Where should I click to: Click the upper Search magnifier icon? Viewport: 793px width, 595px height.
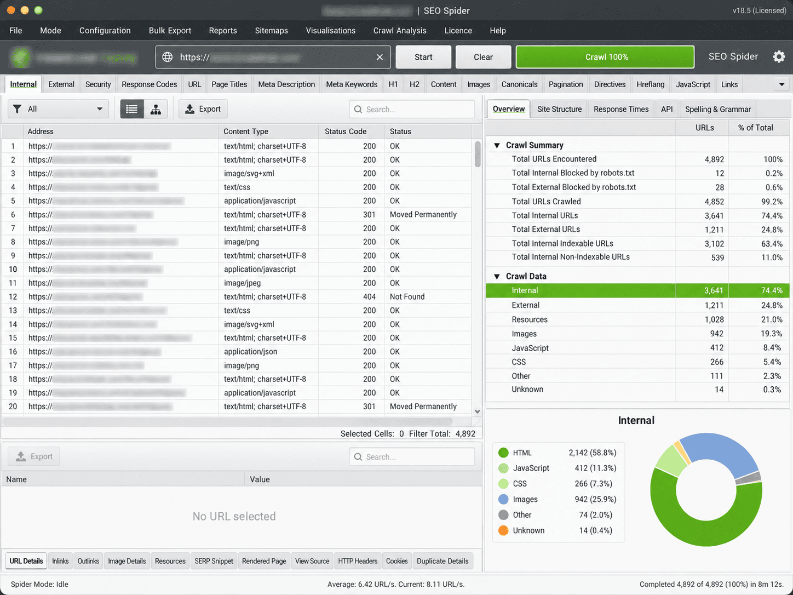(358, 110)
